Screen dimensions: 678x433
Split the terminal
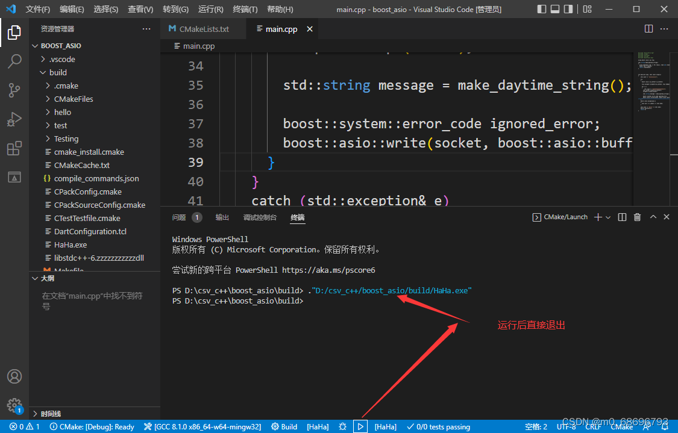click(621, 217)
